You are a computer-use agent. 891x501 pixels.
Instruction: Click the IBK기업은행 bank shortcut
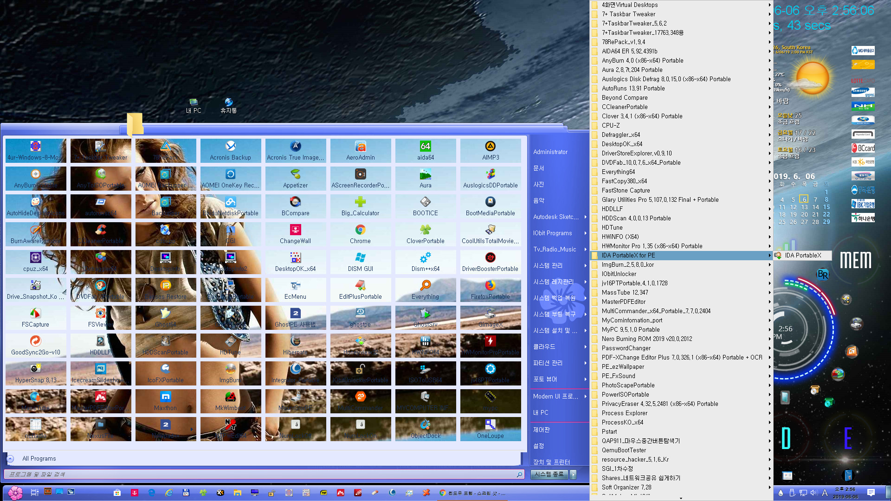(x=863, y=204)
